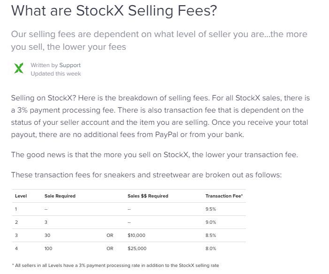Click the "What are StockX Selling Fees?" heading
Viewport: 329px width, 274px height.
click(x=114, y=11)
